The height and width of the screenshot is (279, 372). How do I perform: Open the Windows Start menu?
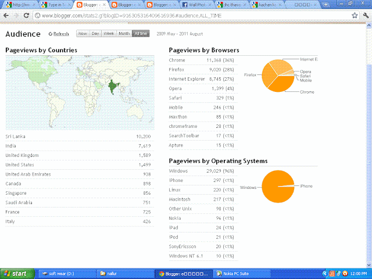tap(17, 274)
